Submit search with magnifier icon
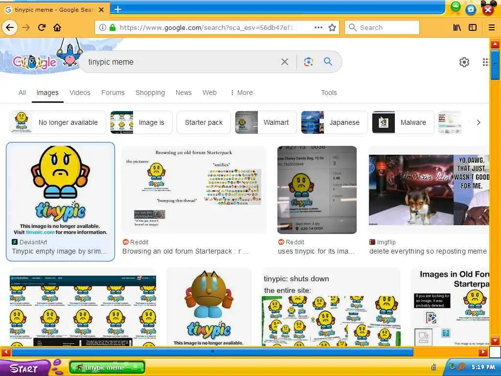This screenshot has height=376, width=501. pyautogui.click(x=328, y=61)
